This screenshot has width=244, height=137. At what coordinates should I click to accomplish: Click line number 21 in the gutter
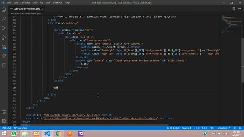[x=14, y=30]
